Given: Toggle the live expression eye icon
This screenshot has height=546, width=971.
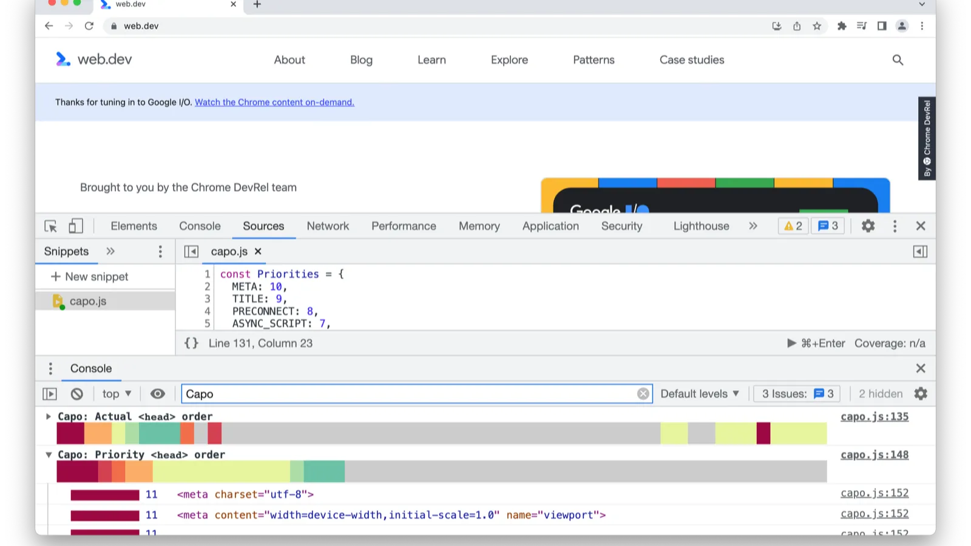Looking at the screenshot, I should [x=158, y=394].
